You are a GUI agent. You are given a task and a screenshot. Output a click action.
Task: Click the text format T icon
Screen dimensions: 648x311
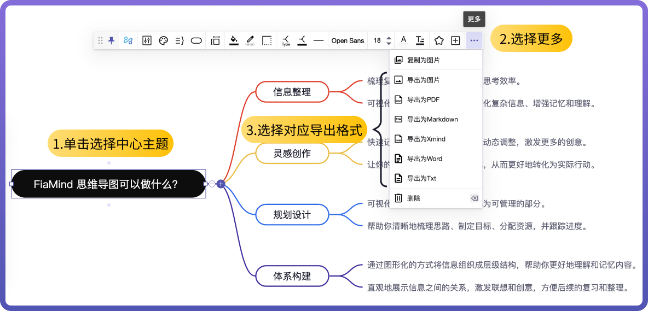(x=420, y=40)
